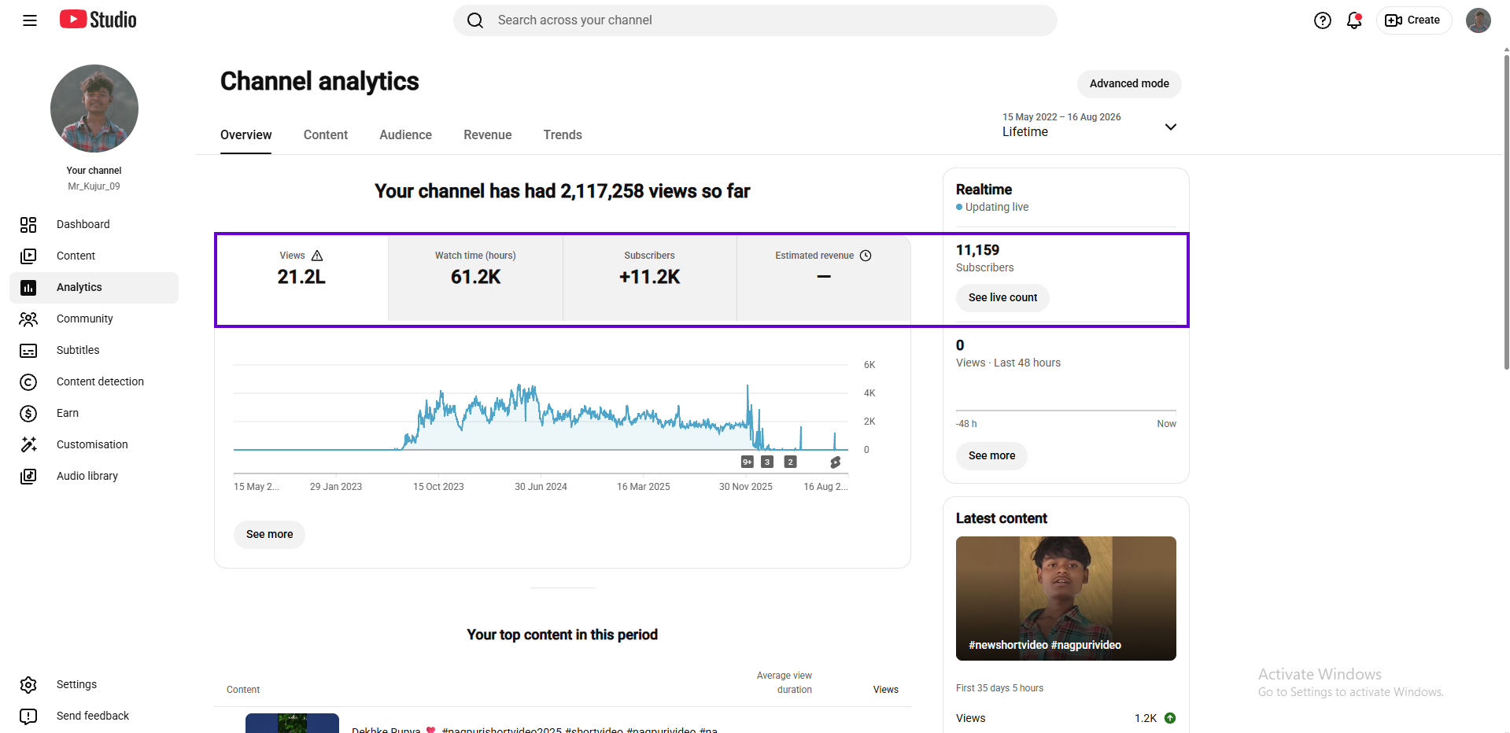Open the Create button menu
The width and height of the screenshot is (1510, 733).
click(1413, 20)
